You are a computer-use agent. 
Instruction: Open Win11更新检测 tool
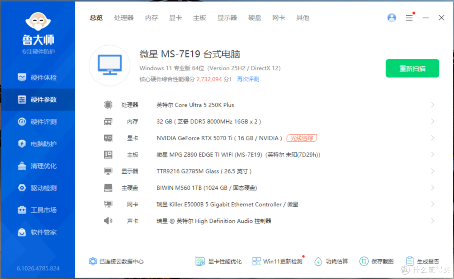point(277,261)
